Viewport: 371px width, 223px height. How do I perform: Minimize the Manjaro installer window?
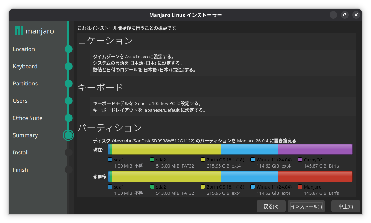(333, 15)
